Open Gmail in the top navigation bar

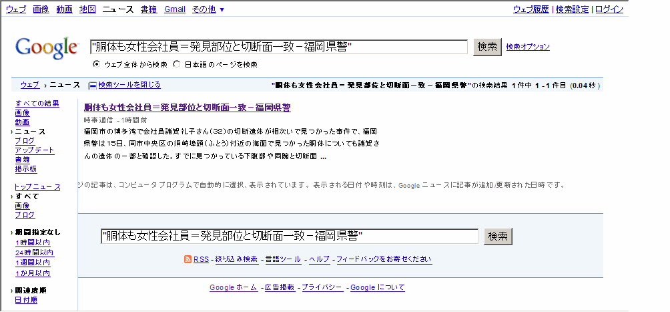pyautogui.click(x=175, y=9)
